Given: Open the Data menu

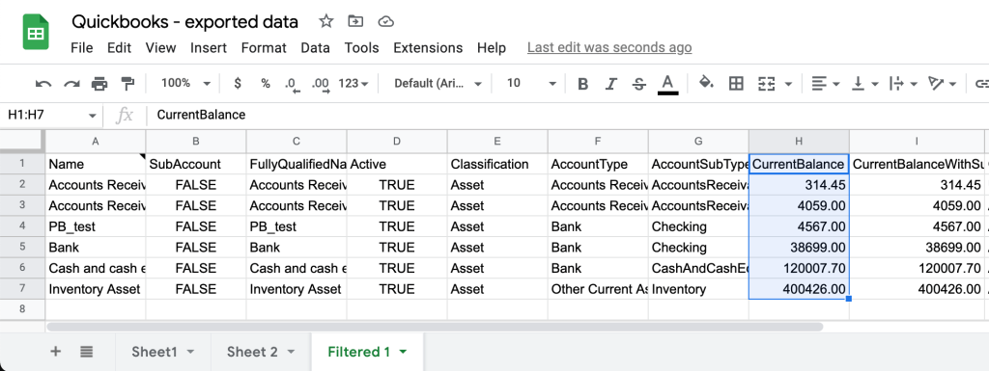Looking at the screenshot, I should tap(316, 48).
